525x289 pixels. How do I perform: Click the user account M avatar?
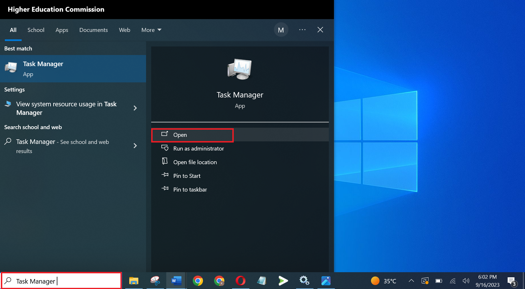point(281,30)
